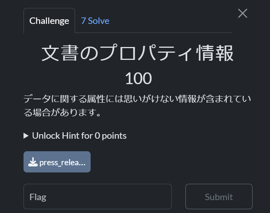
Task: Click the word 'points' in the hint line
Action: click(x=114, y=136)
